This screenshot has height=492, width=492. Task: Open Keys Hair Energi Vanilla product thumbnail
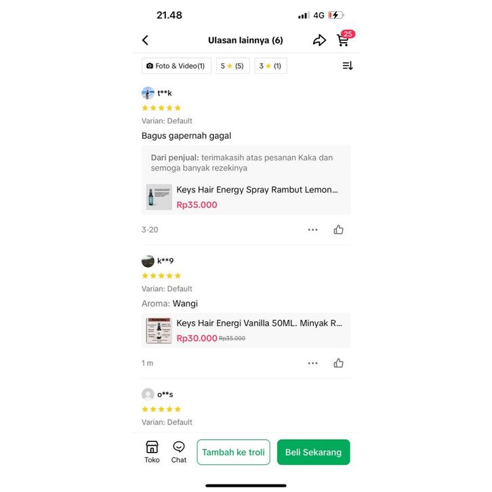point(159,331)
